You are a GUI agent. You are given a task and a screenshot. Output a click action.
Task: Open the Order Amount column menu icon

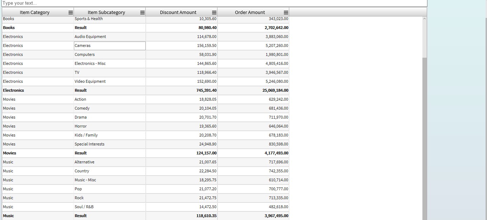[x=286, y=13]
